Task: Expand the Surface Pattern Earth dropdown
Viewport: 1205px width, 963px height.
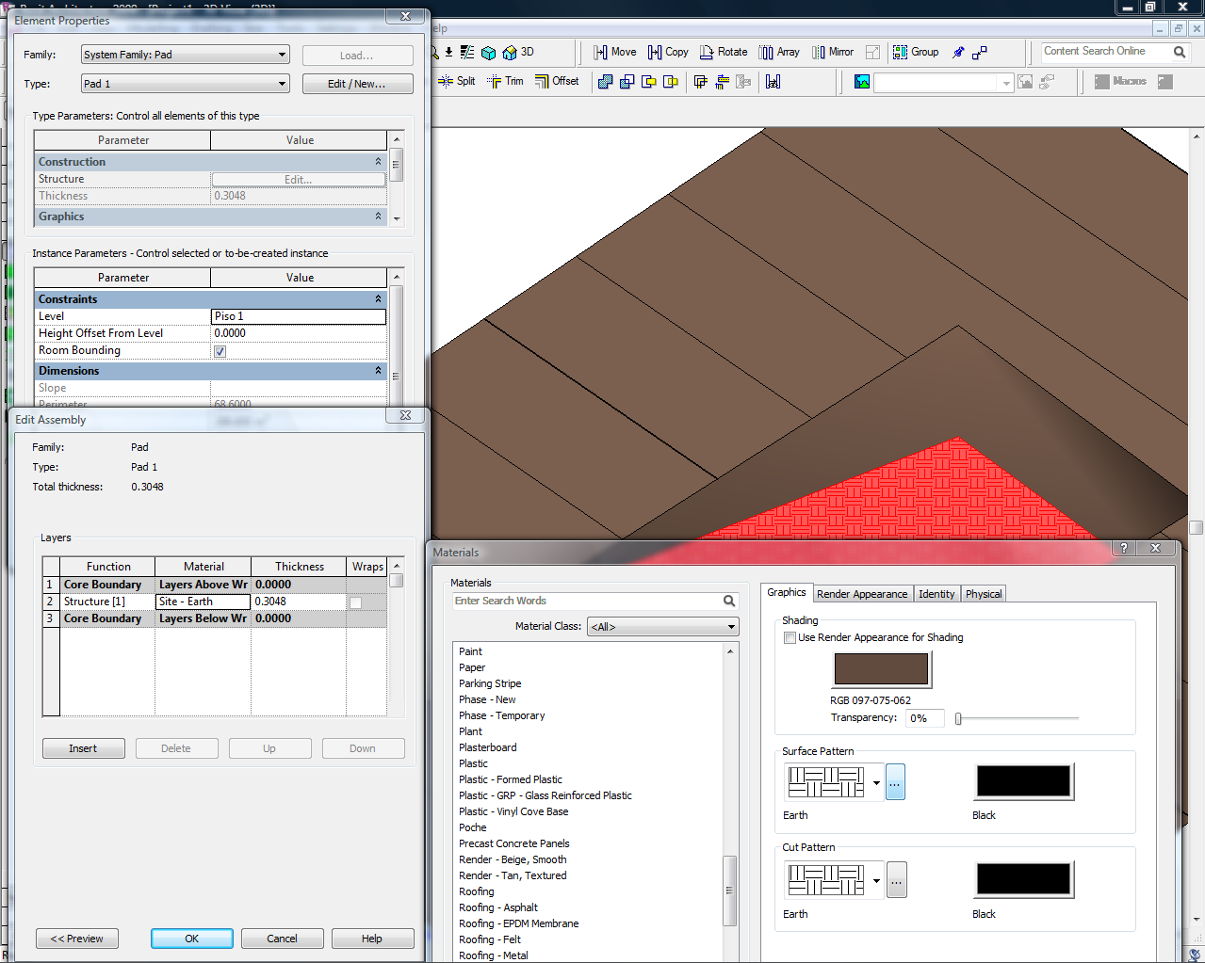Action: (876, 782)
